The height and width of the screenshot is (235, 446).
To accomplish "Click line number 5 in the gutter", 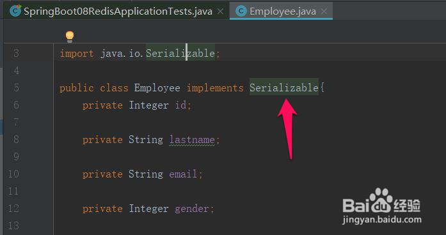I will click(x=17, y=87).
